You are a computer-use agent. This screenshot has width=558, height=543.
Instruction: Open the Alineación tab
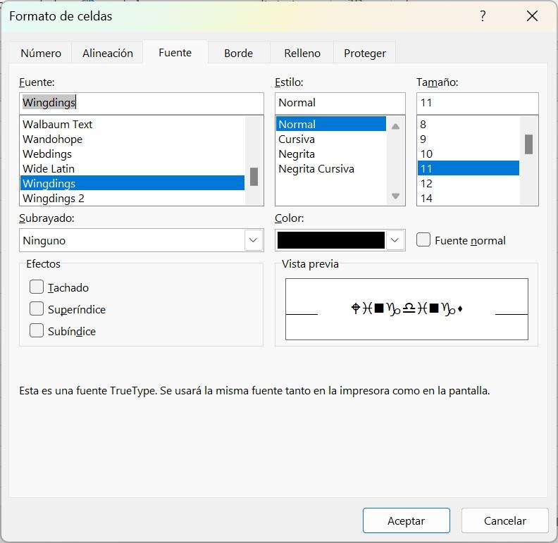tap(108, 53)
